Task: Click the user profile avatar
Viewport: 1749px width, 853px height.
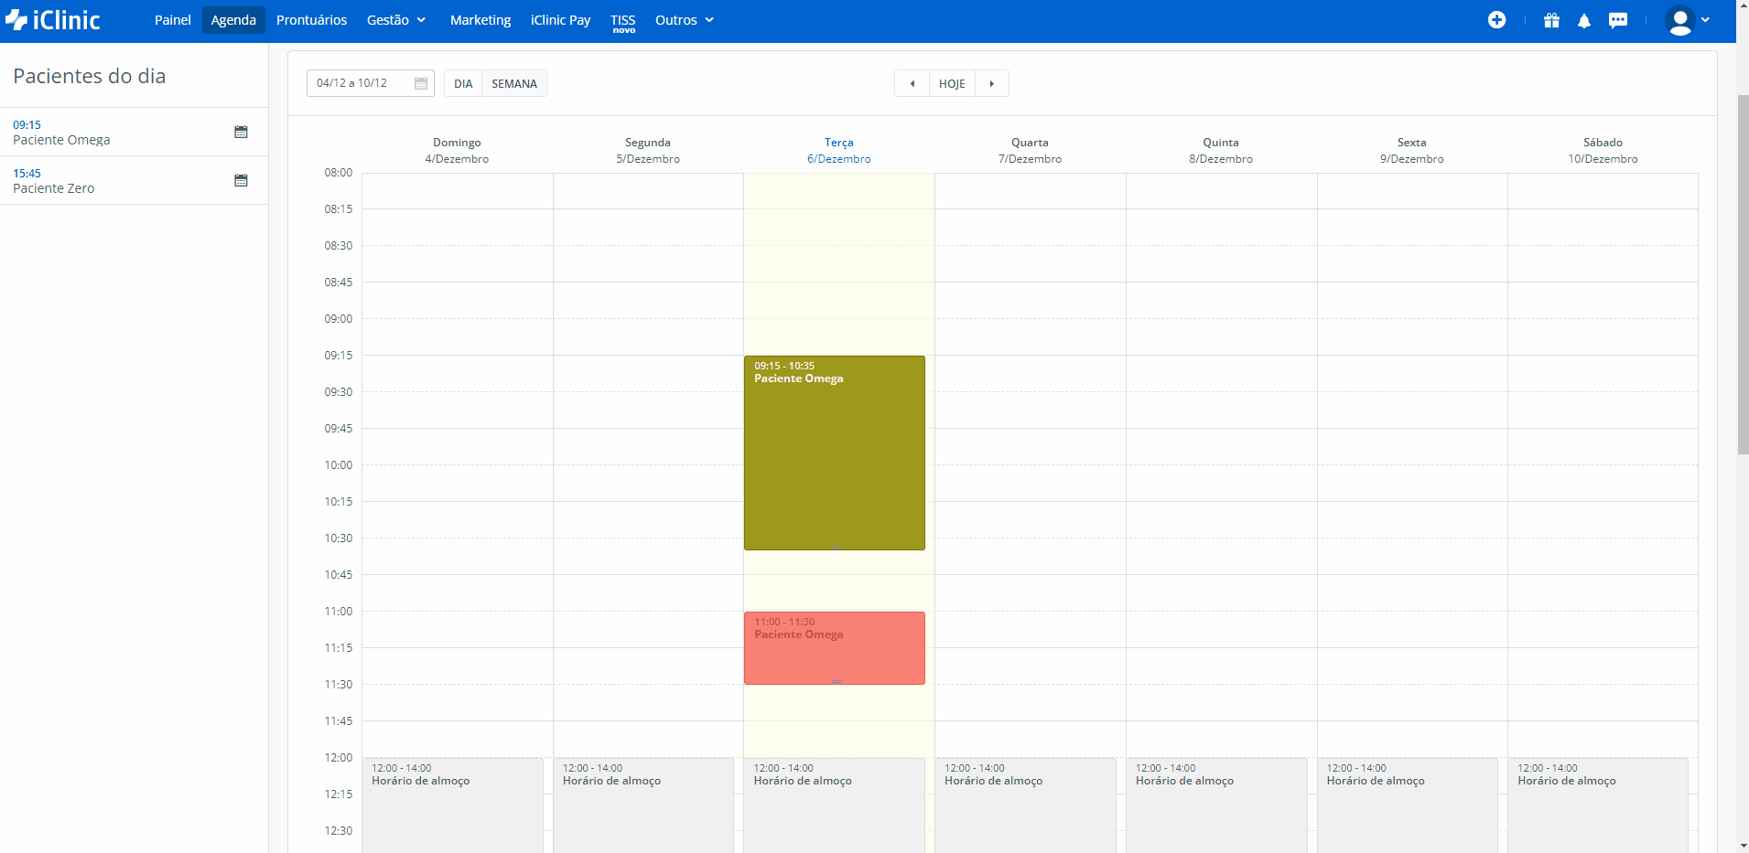Action: coord(1680,20)
